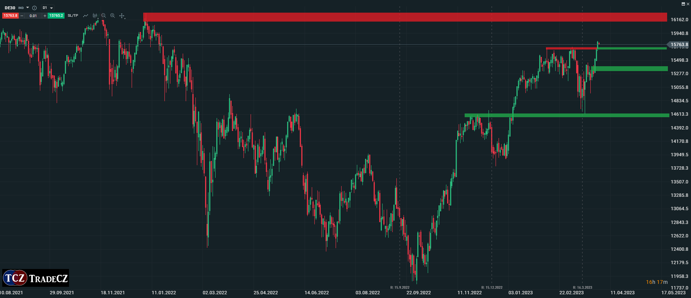Click the R: 15.12.2022 rollover marker
The height and width of the screenshot is (298, 691).
pyautogui.click(x=491, y=287)
